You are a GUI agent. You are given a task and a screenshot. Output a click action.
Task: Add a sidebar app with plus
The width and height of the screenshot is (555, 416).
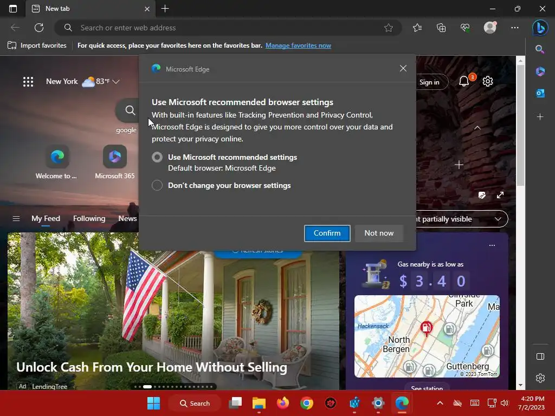coord(540,117)
